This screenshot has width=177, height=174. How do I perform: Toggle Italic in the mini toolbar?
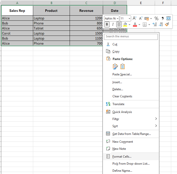(113, 24)
